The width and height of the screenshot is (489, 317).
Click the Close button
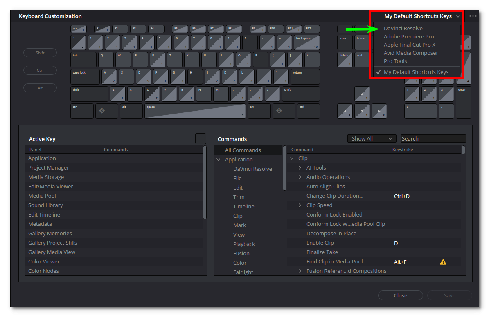coord(401,295)
